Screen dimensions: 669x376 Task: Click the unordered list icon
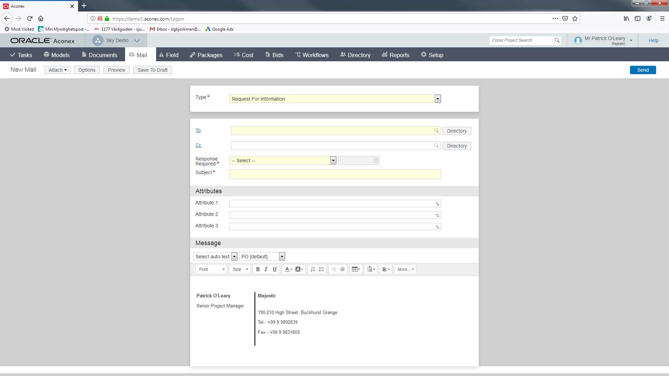pos(322,269)
